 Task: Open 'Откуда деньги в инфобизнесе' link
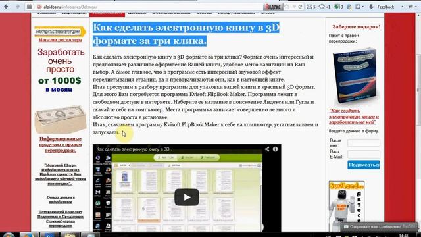click(61, 199)
